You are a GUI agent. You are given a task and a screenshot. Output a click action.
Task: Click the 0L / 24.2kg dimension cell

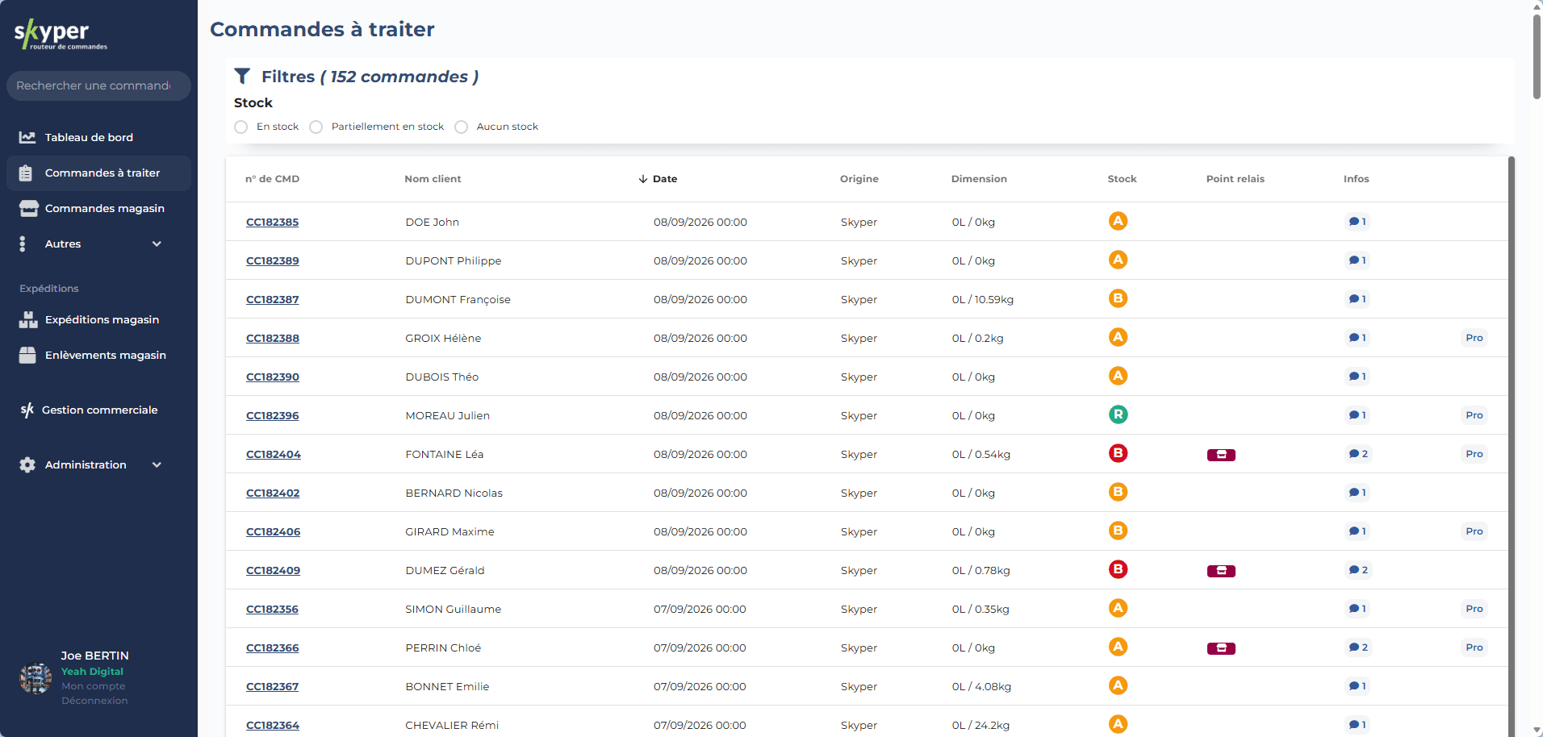click(981, 725)
